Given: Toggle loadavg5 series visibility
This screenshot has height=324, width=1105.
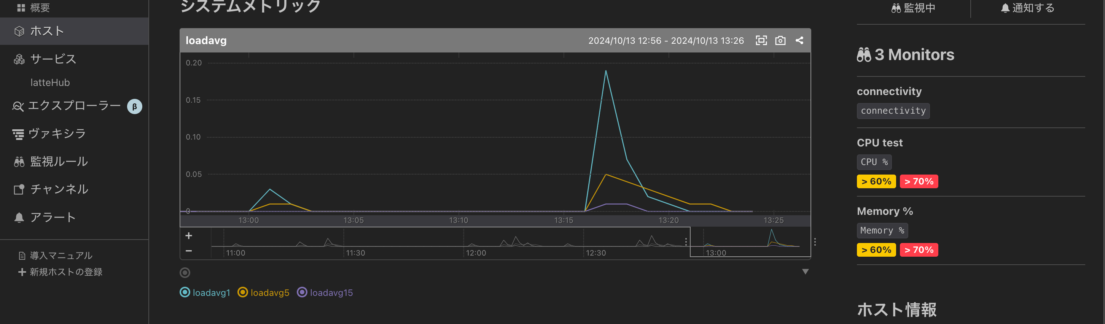Looking at the screenshot, I should click(263, 292).
